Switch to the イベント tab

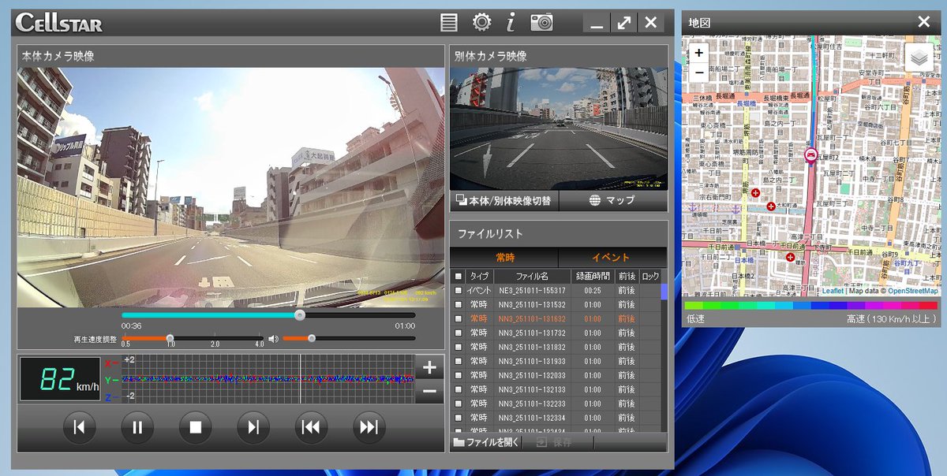(612, 258)
